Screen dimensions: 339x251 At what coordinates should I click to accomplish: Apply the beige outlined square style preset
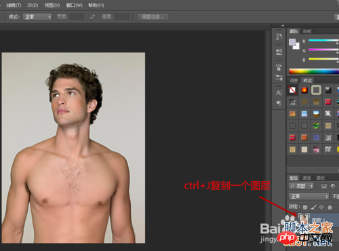coord(316,90)
